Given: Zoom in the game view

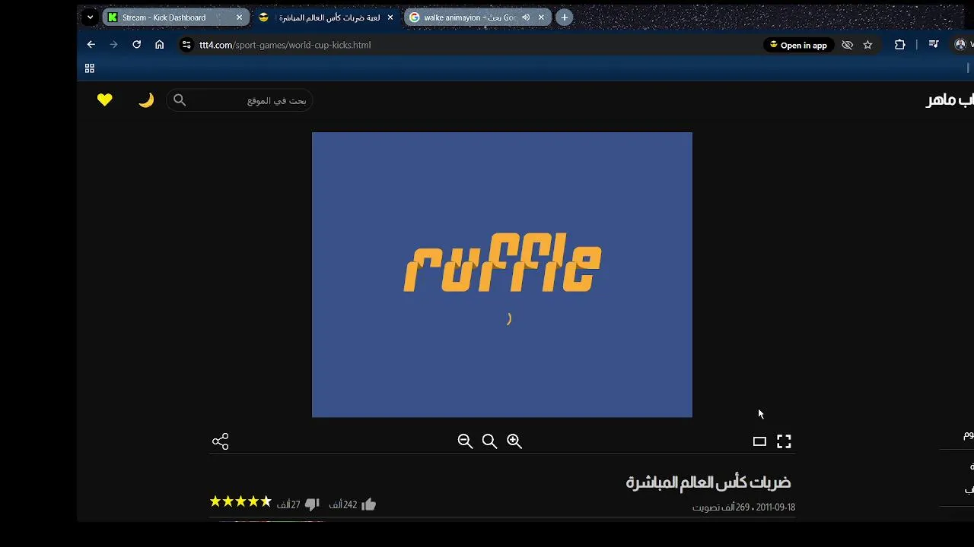Looking at the screenshot, I should click(514, 441).
